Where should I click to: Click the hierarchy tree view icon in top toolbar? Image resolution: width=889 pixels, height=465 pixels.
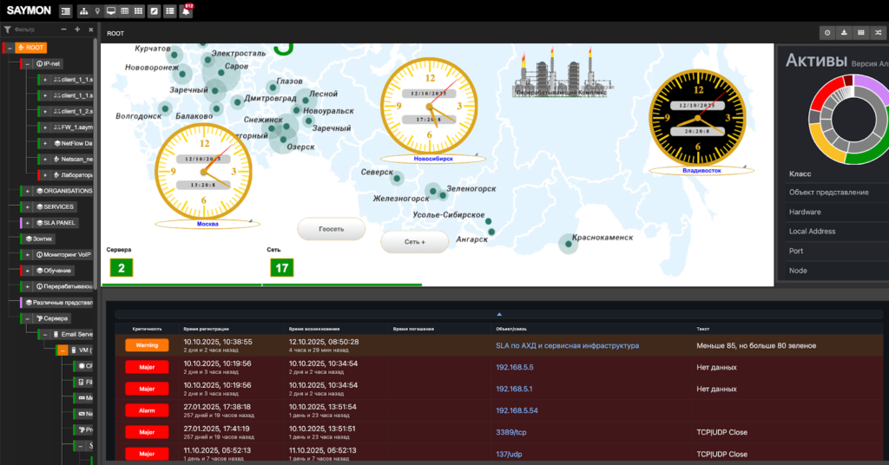tap(82, 11)
